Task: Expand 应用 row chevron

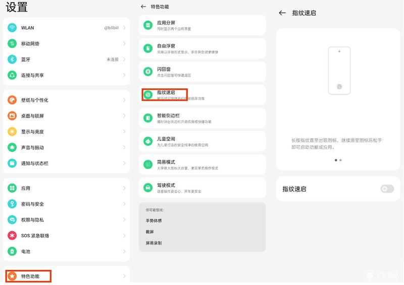Action: (124, 188)
